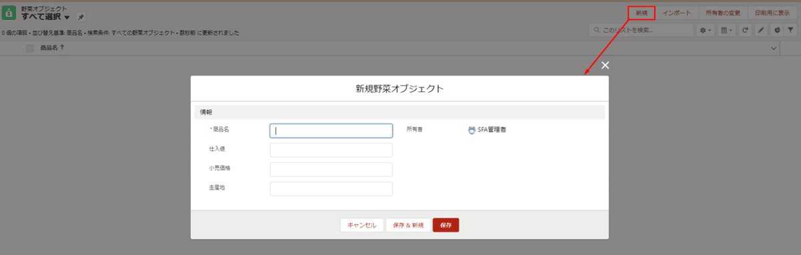The image size is (801, 255).
Task: Click the 新規野菜オブジェクト dialog title
Action: click(x=400, y=88)
